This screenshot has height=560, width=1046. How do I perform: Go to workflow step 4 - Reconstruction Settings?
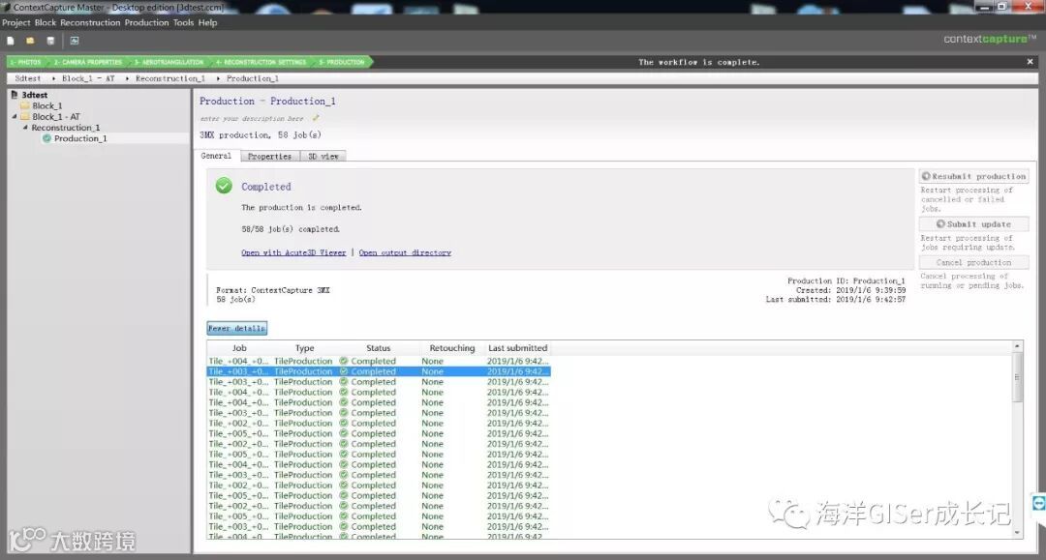(x=261, y=62)
